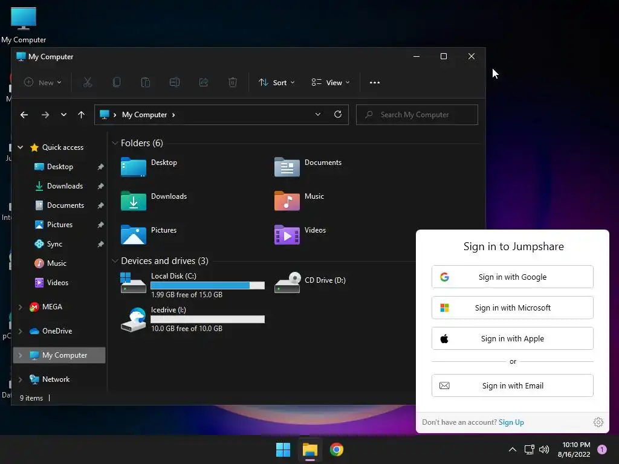This screenshot has width=619, height=464.
Task: Select the Local Disk (C:) drive
Action: coord(192,285)
